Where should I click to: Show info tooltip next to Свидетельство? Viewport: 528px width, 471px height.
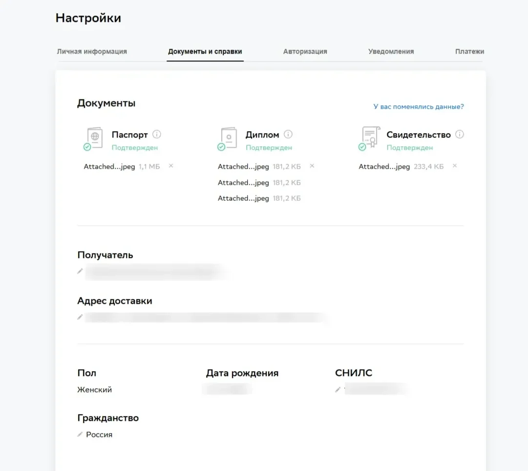click(x=459, y=134)
